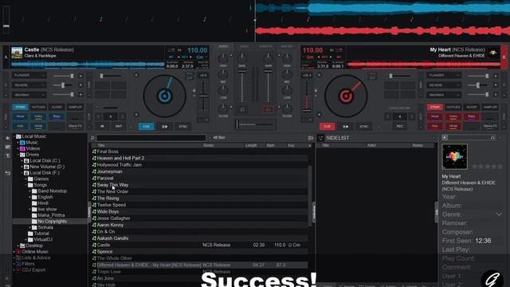
Task: Open the left deck REVERB effect dropdown
Action: pos(29,85)
